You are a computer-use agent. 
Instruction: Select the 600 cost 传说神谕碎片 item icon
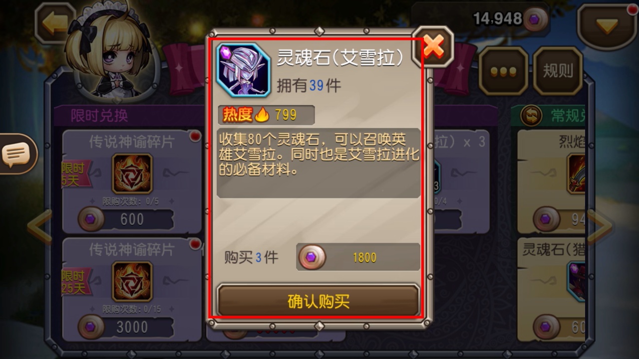(x=132, y=174)
